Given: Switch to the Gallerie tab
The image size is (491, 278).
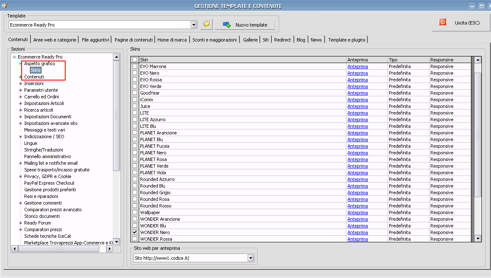Looking at the screenshot, I should [250, 40].
